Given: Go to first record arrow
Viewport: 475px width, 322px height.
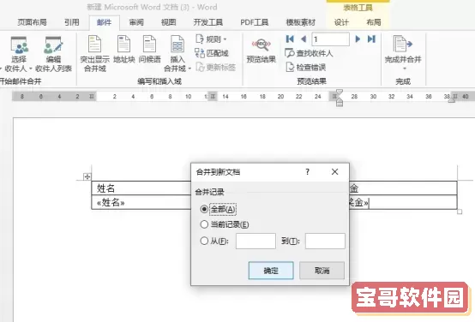Looking at the screenshot, I should click(290, 39).
